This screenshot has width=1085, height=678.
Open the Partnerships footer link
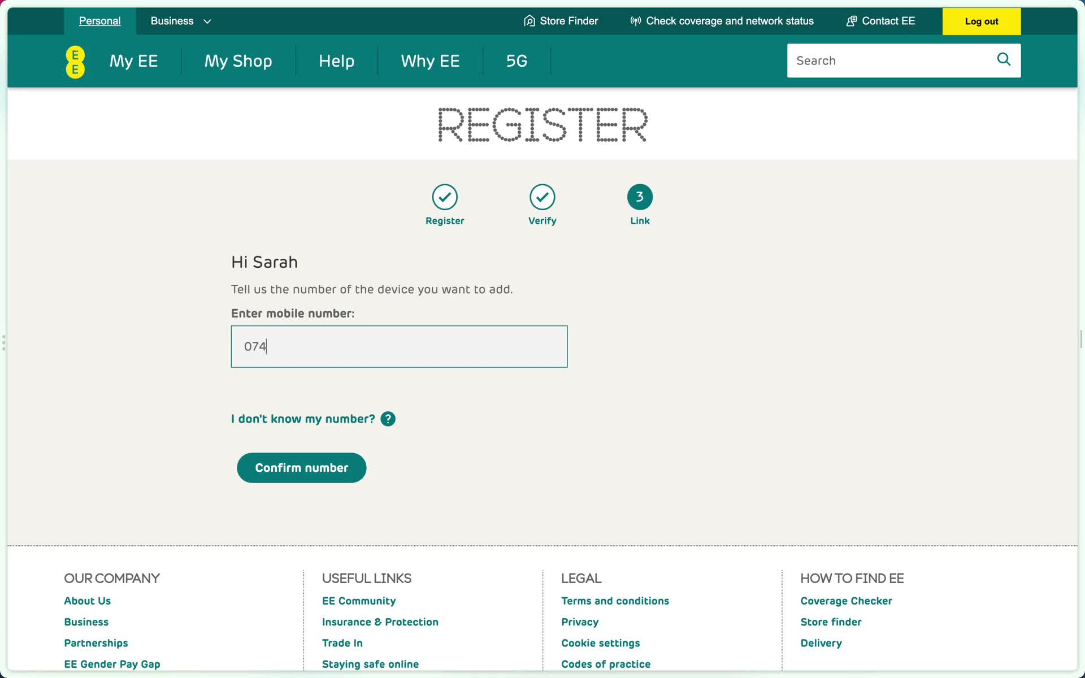click(x=96, y=643)
